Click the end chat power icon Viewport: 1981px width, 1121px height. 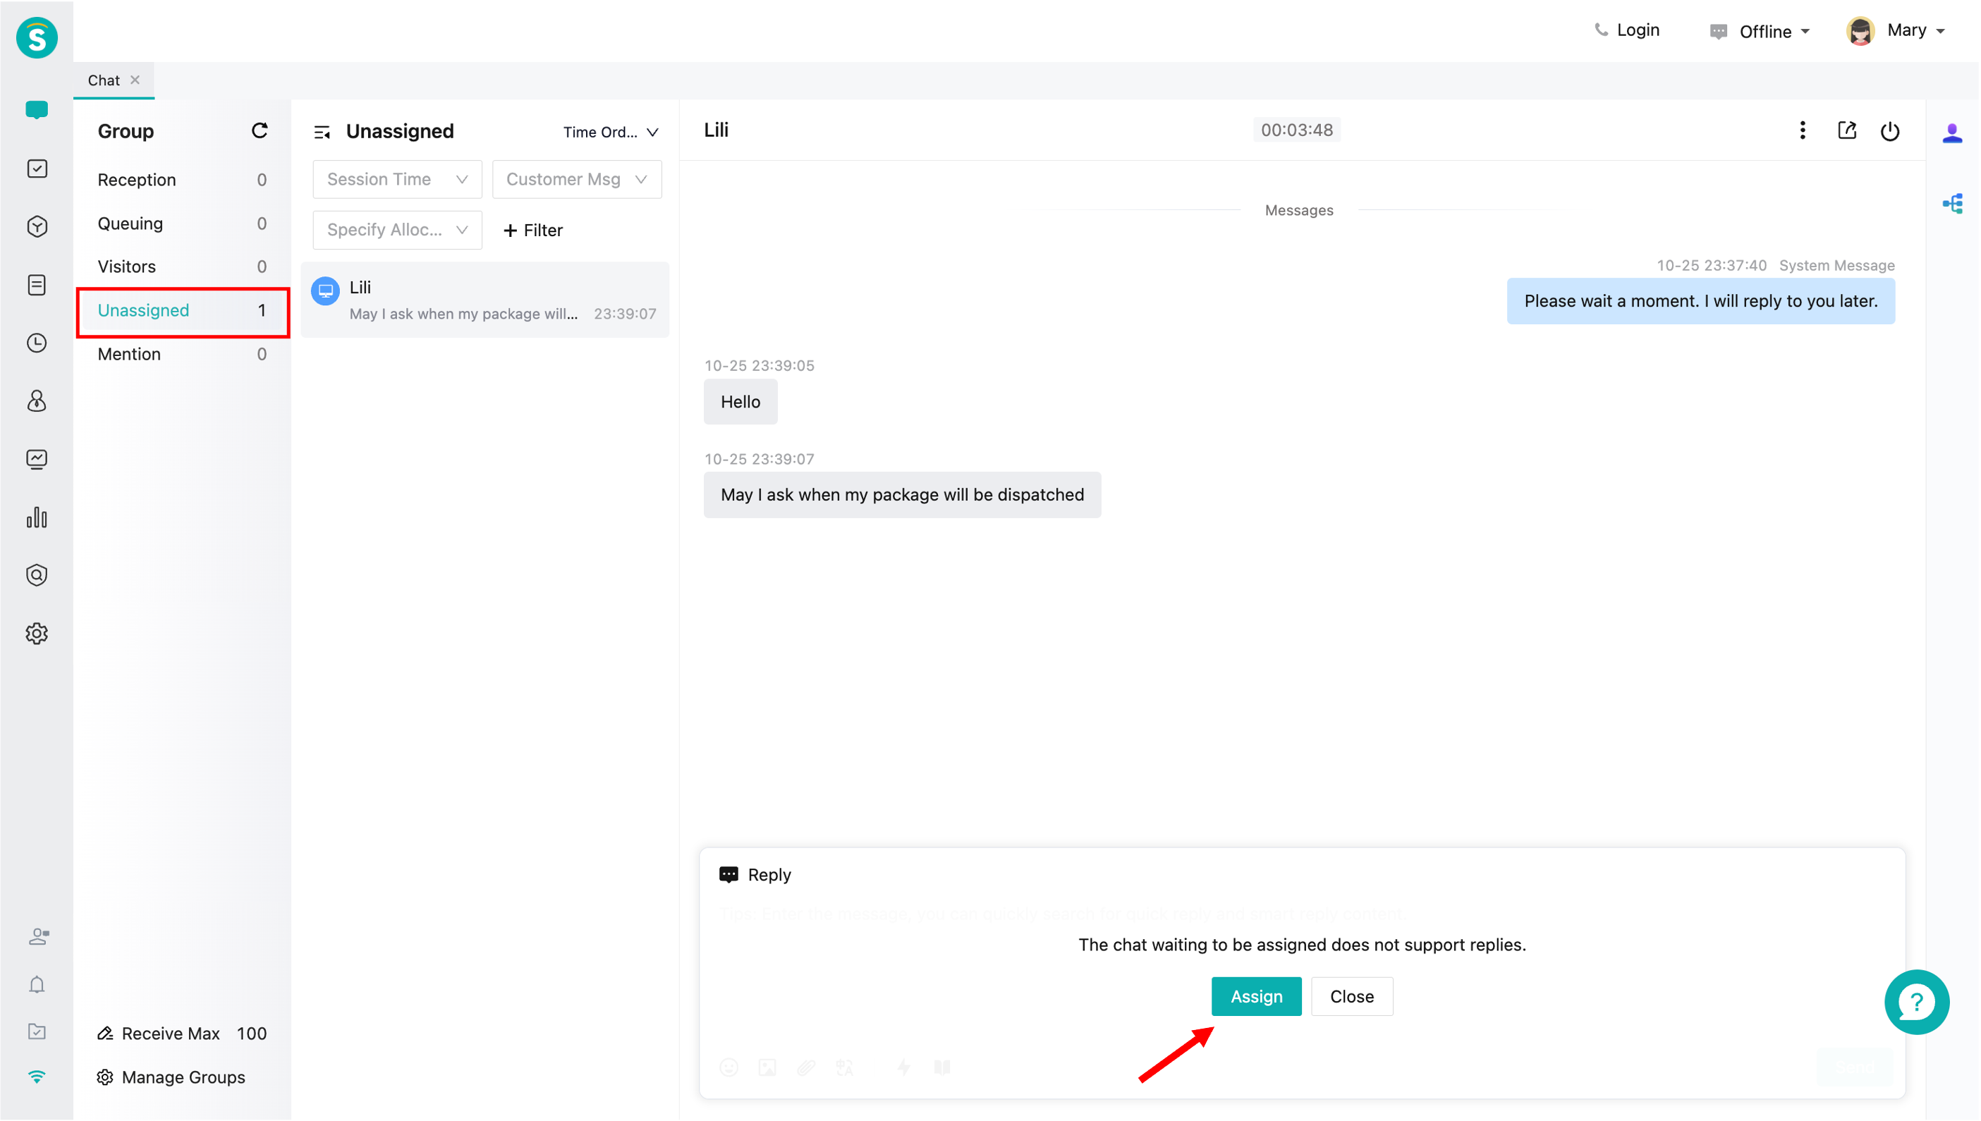[1889, 131]
